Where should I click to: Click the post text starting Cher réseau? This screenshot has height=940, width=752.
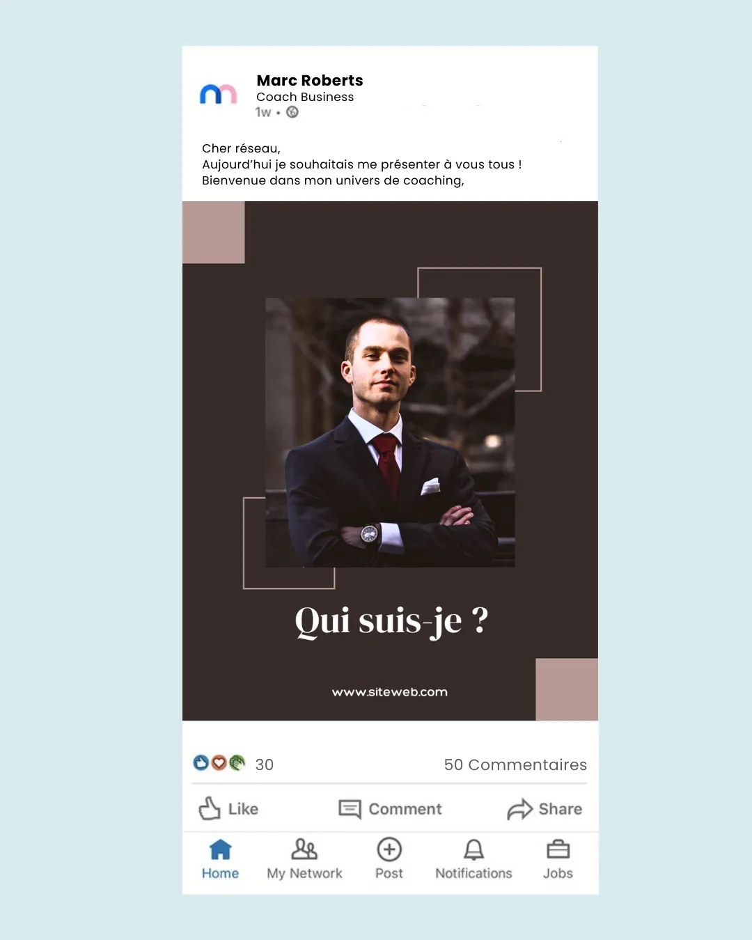pyautogui.click(x=362, y=164)
